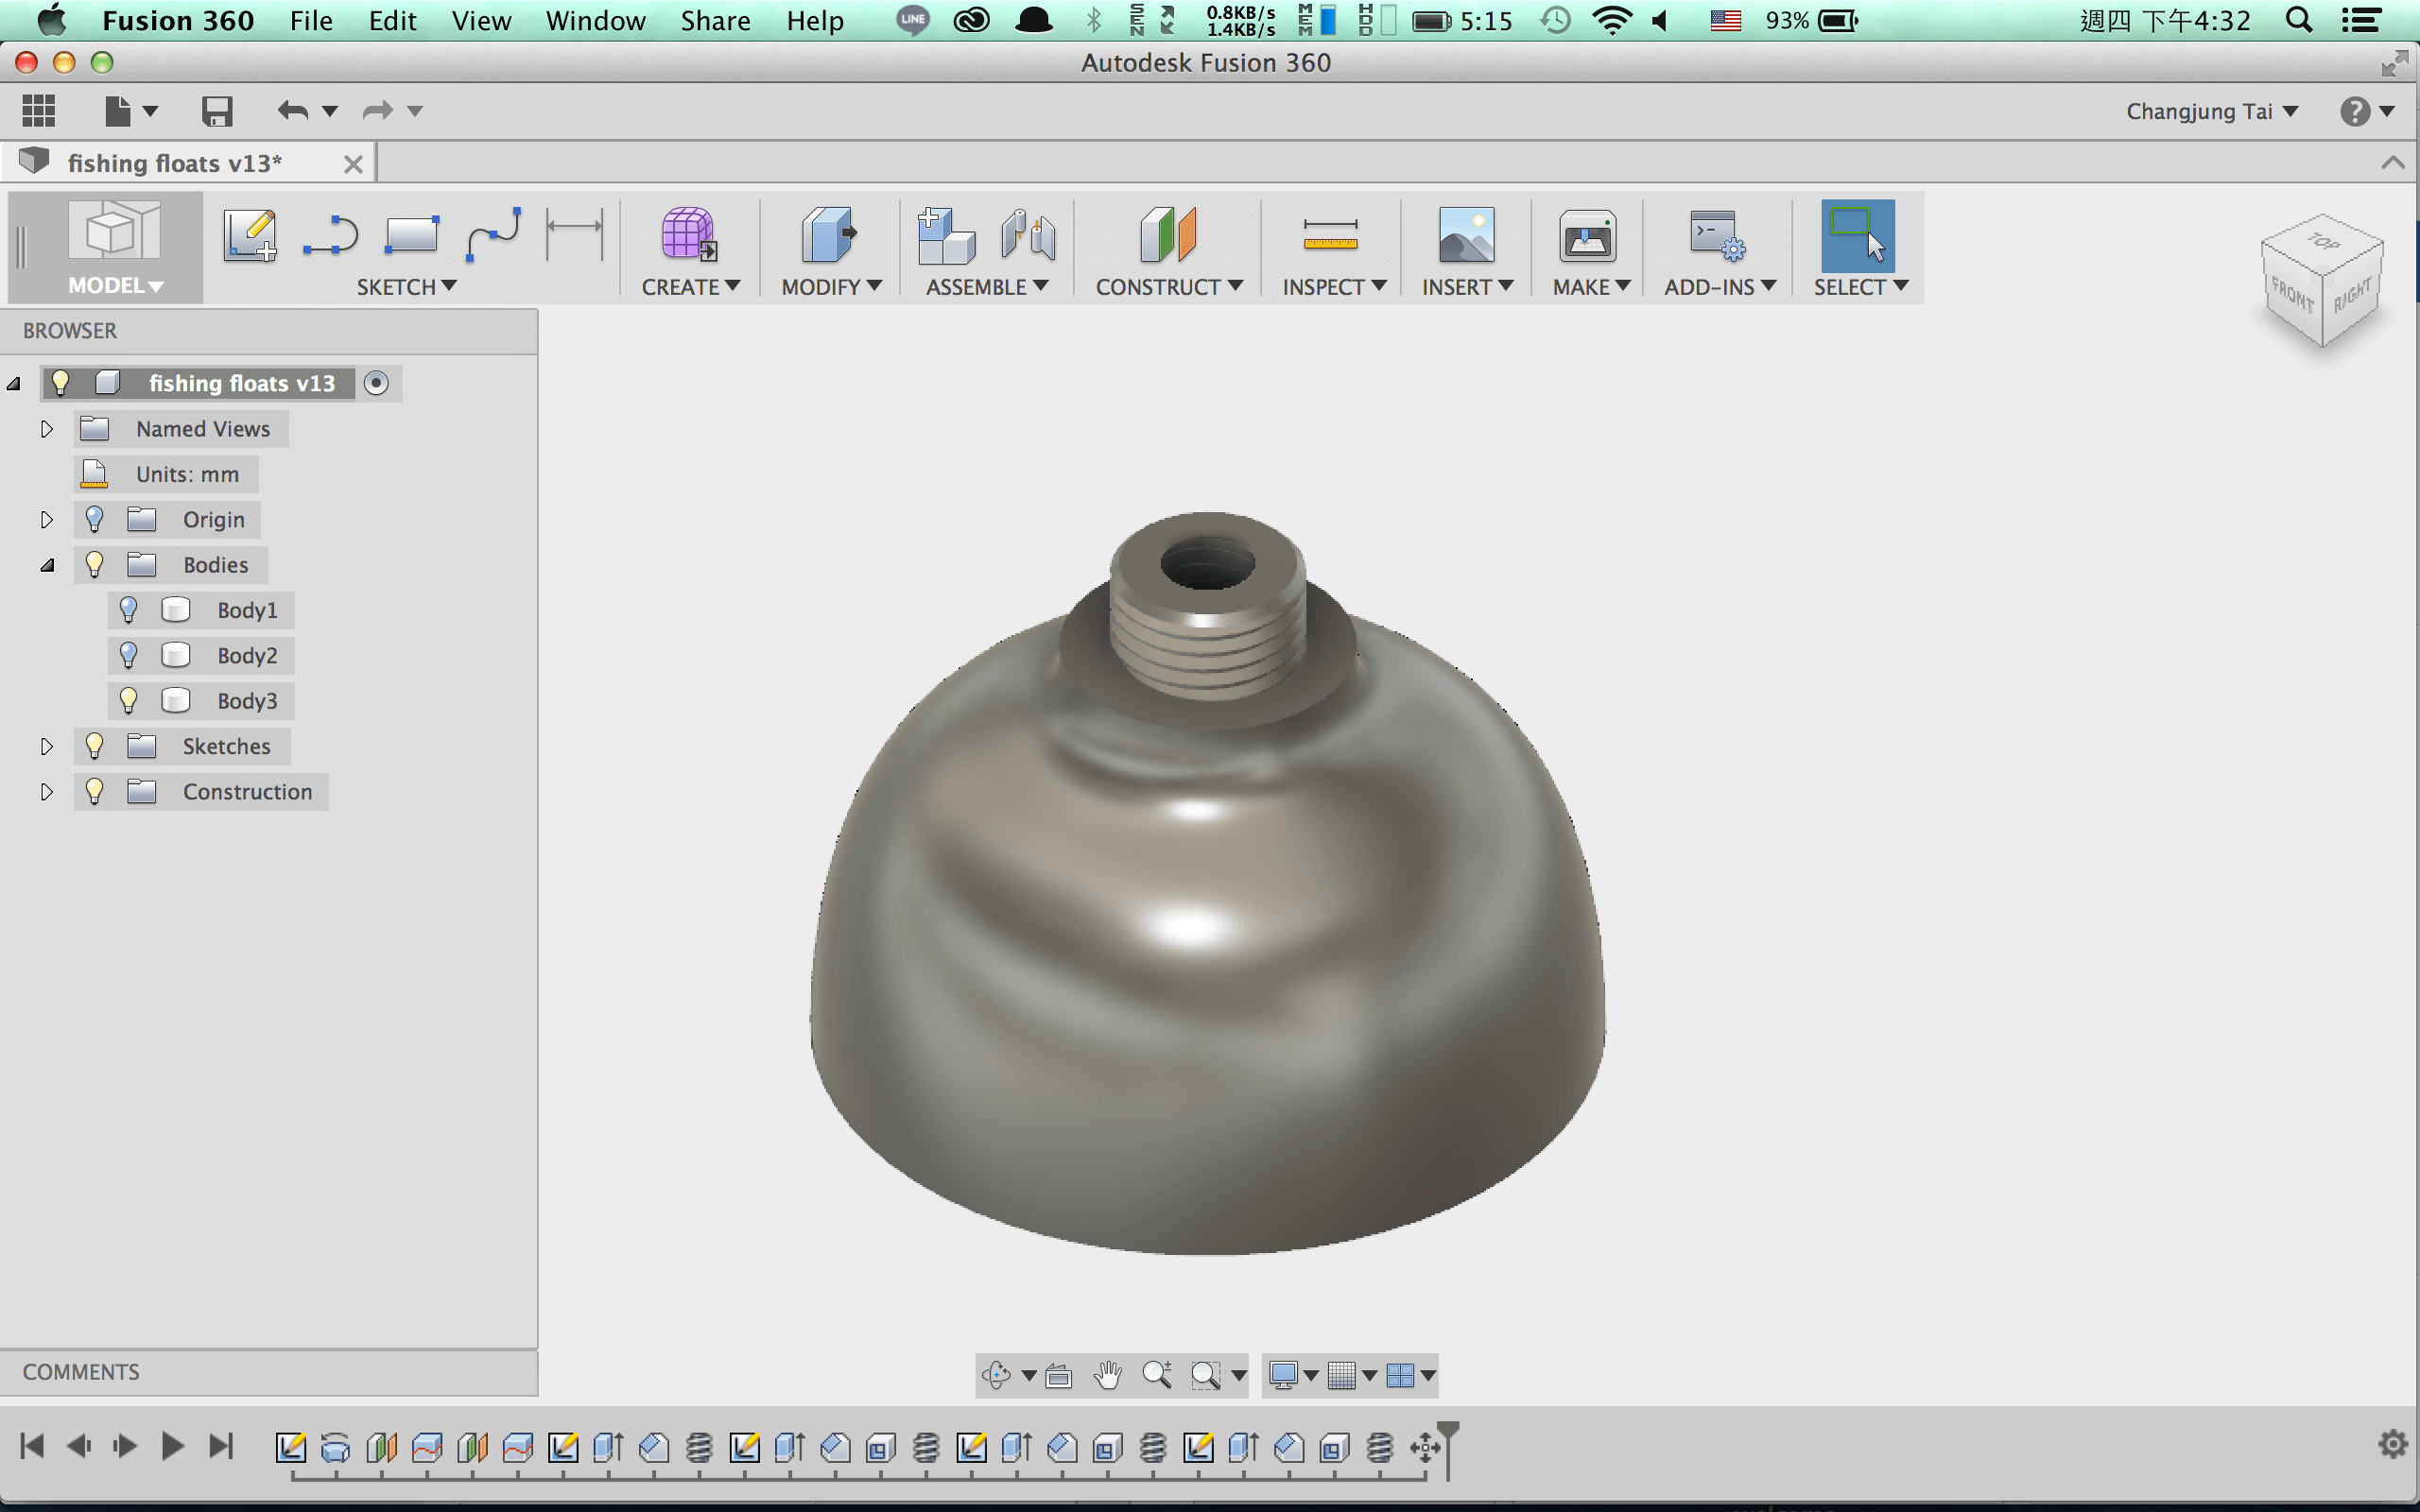Open timeline settings gear

pyautogui.click(x=2393, y=1444)
